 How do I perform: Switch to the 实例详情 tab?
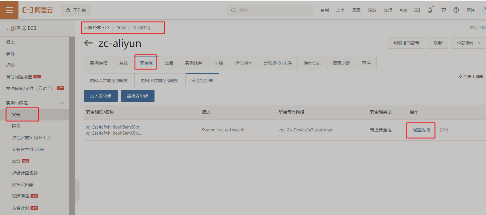point(99,63)
